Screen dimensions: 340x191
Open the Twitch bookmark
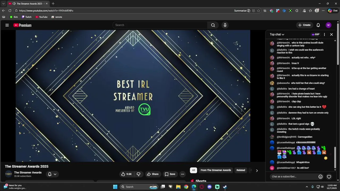[27, 17]
